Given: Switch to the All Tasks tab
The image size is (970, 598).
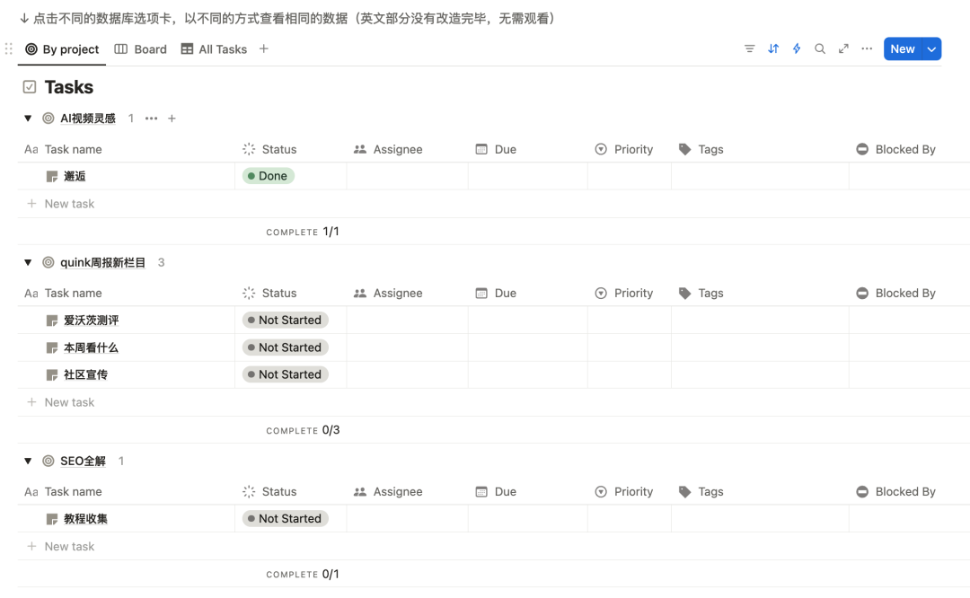Looking at the screenshot, I should point(214,48).
